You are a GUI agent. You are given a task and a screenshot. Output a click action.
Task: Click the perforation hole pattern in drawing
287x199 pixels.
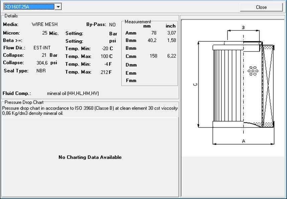[253, 71]
